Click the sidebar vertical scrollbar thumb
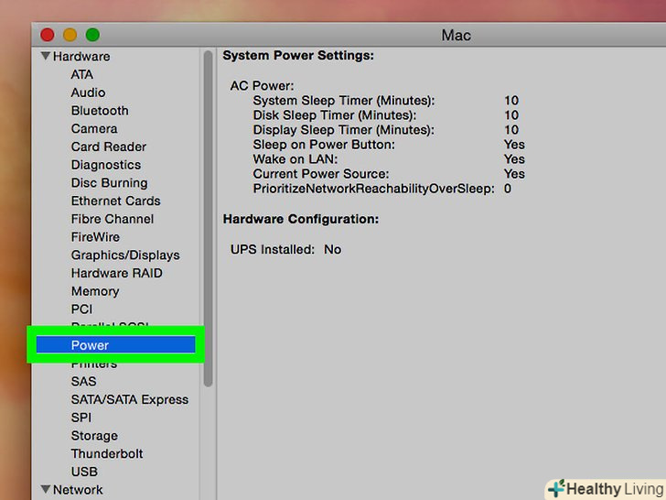This screenshot has height=500, width=666. [209, 219]
